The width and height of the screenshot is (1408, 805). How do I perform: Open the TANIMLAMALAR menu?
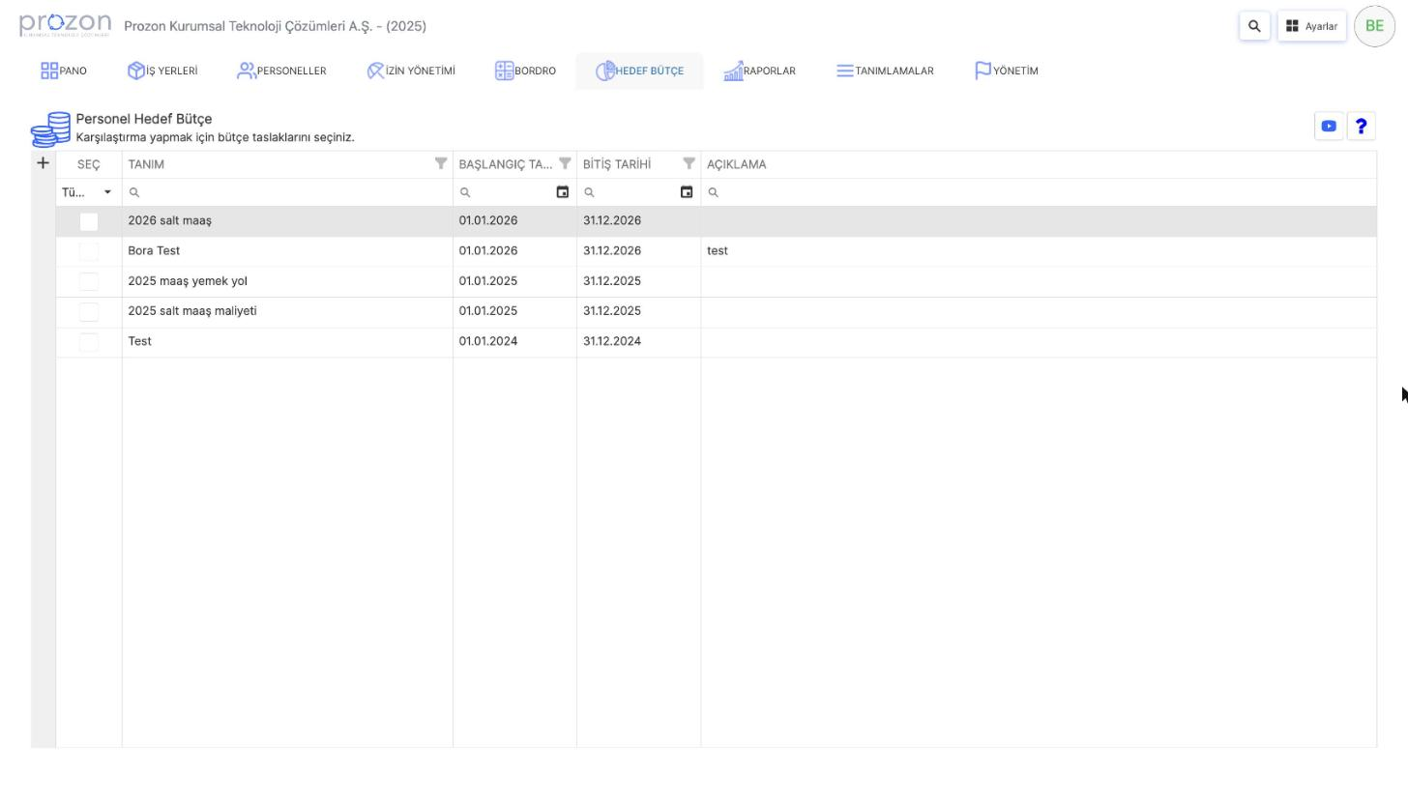[885, 71]
